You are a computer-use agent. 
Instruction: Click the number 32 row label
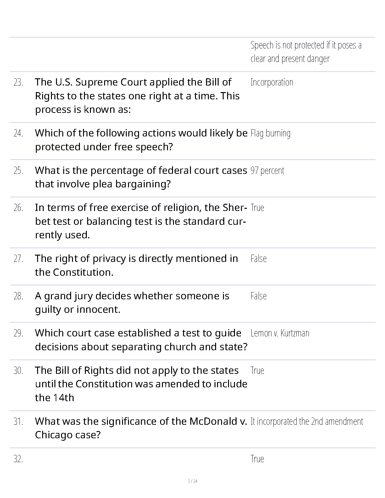pos(18,459)
